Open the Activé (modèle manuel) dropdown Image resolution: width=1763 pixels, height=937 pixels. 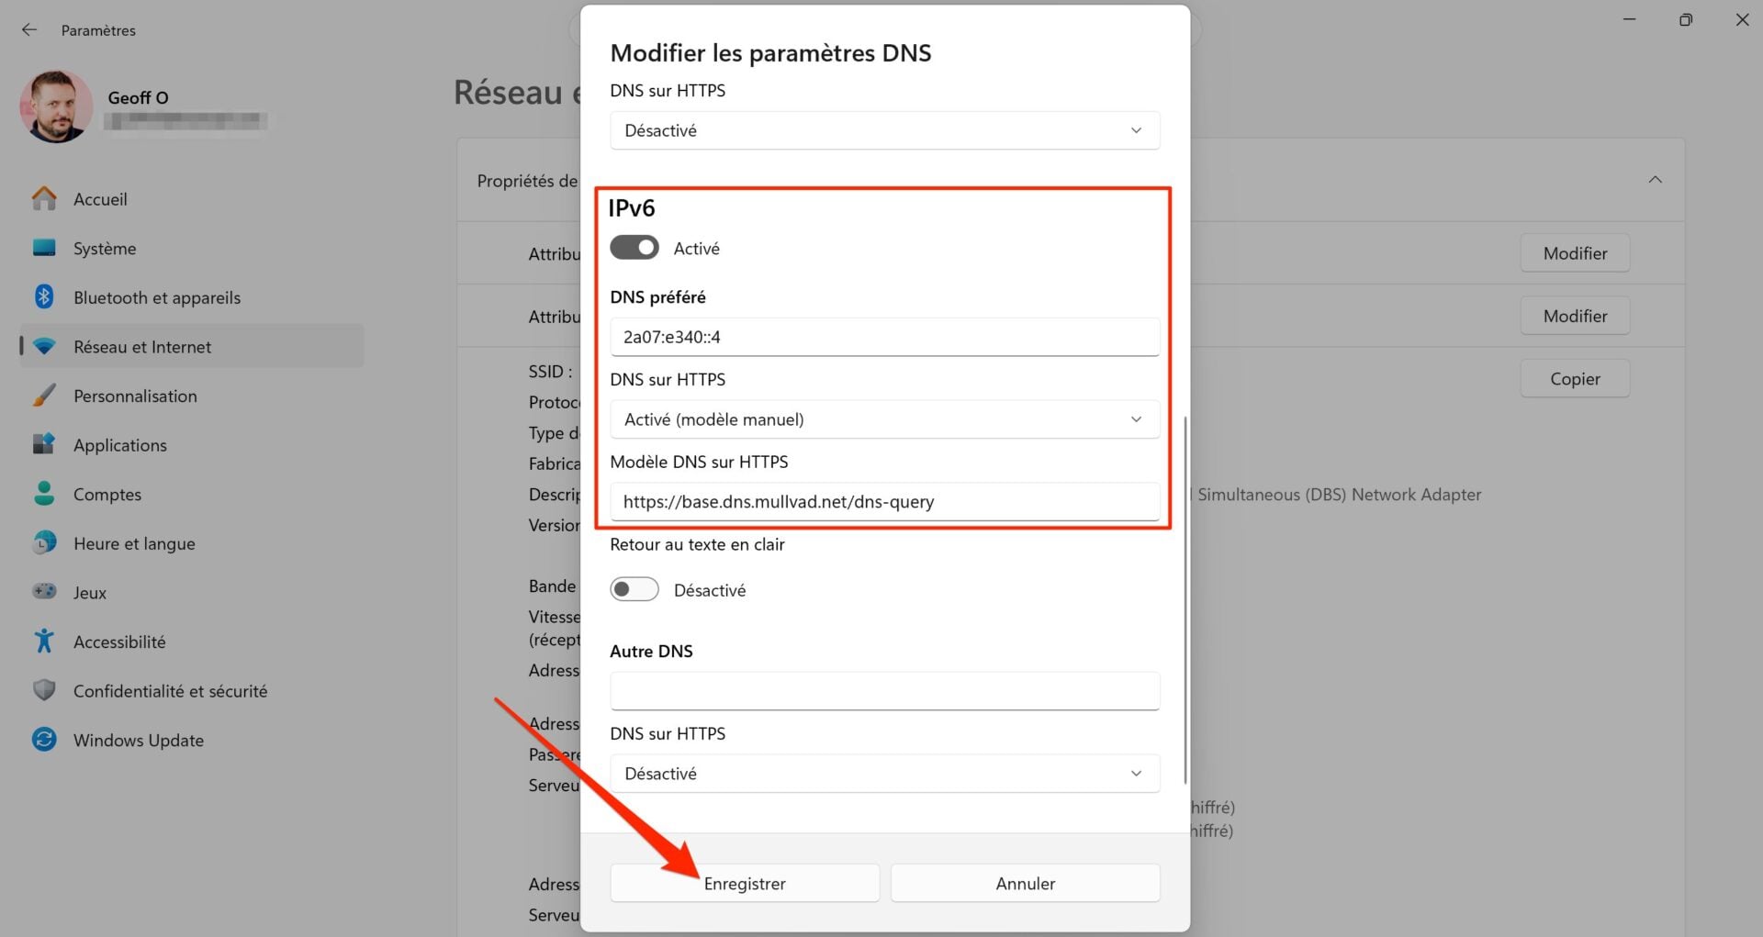tap(884, 419)
